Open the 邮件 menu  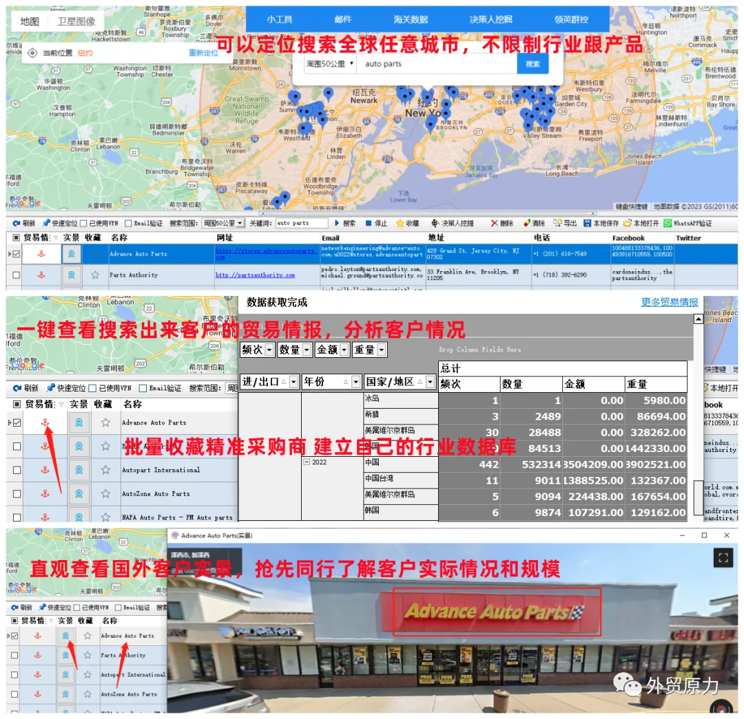point(343,19)
